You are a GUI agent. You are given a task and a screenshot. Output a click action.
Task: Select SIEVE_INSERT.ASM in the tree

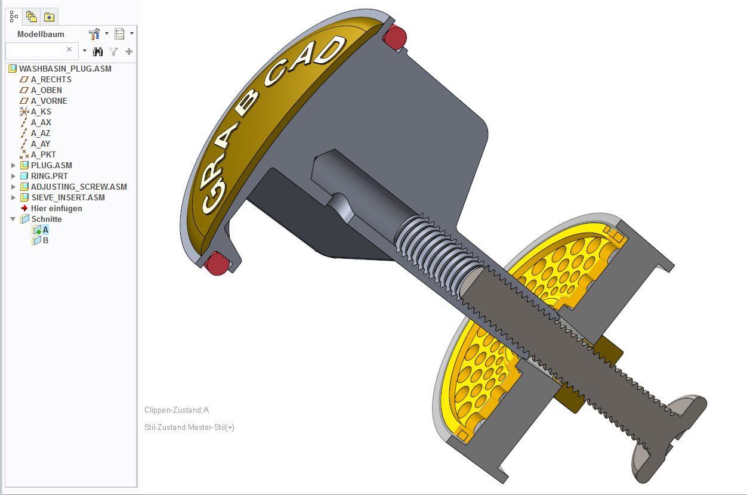click(x=68, y=197)
